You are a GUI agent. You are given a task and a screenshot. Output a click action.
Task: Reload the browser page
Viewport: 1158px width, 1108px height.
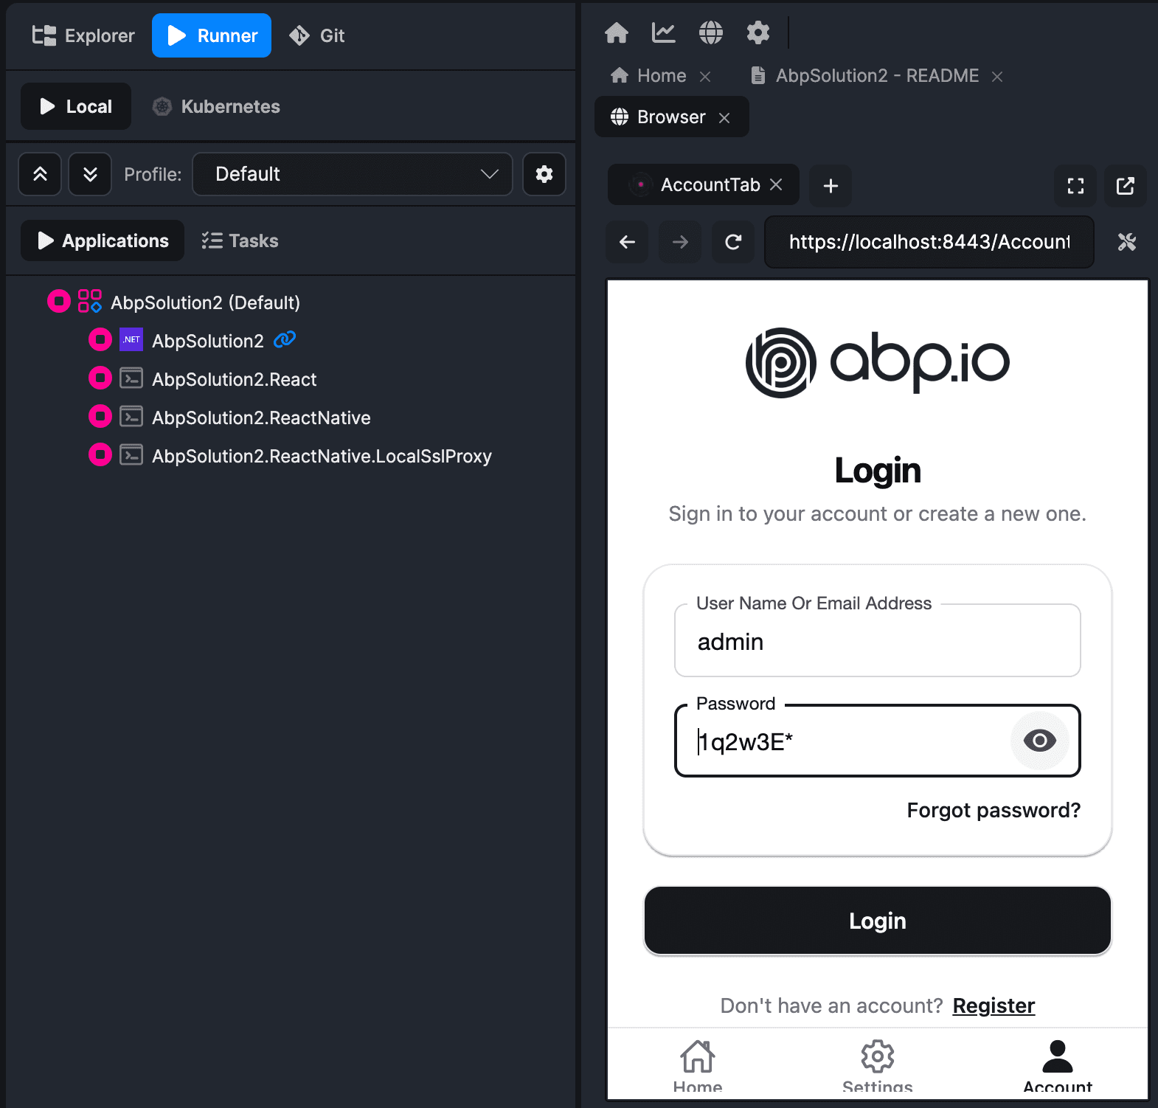click(x=733, y=241)
